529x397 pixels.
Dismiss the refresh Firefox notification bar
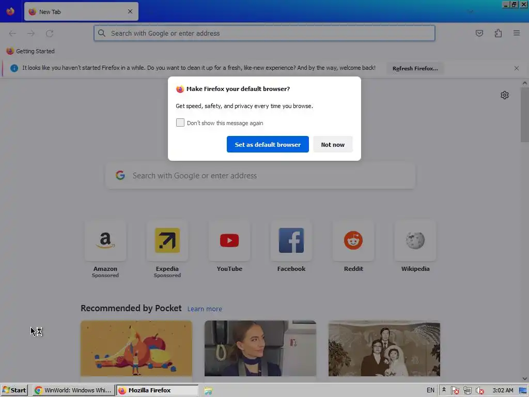[x=517, y=68]
